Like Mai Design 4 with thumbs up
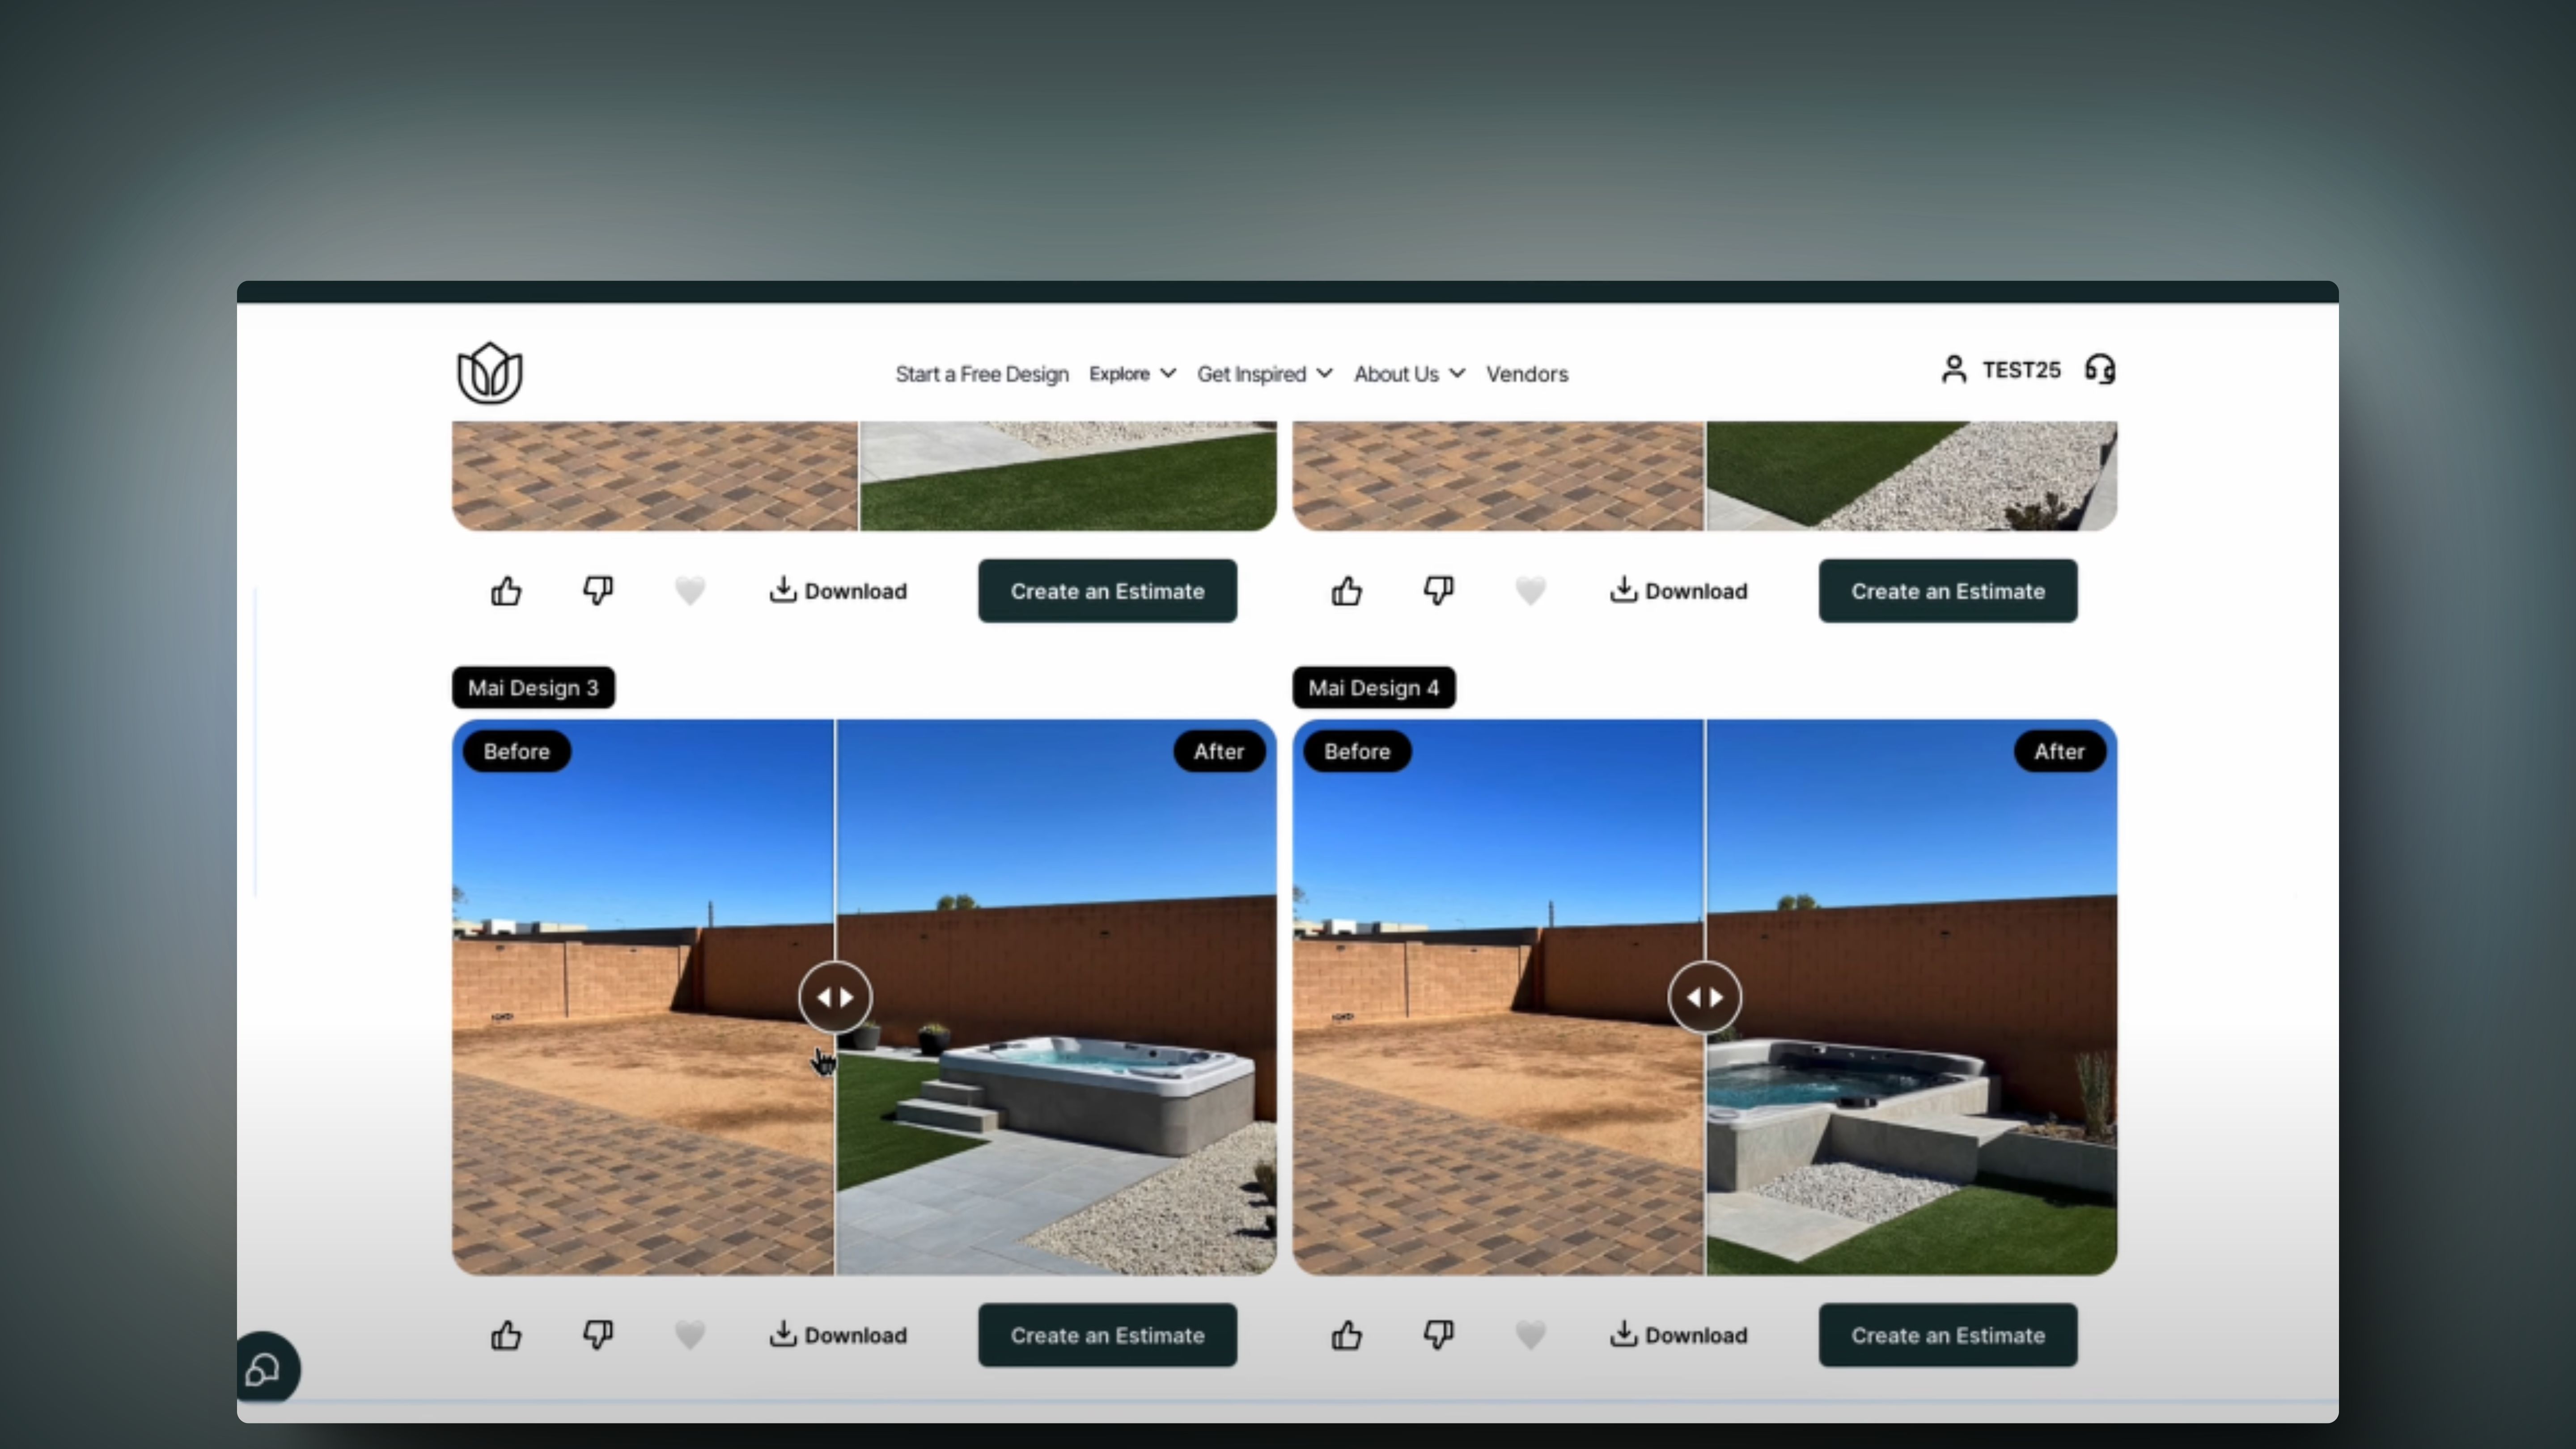This screenshot has width=2576, height=1449. tap(1347, 1335)
